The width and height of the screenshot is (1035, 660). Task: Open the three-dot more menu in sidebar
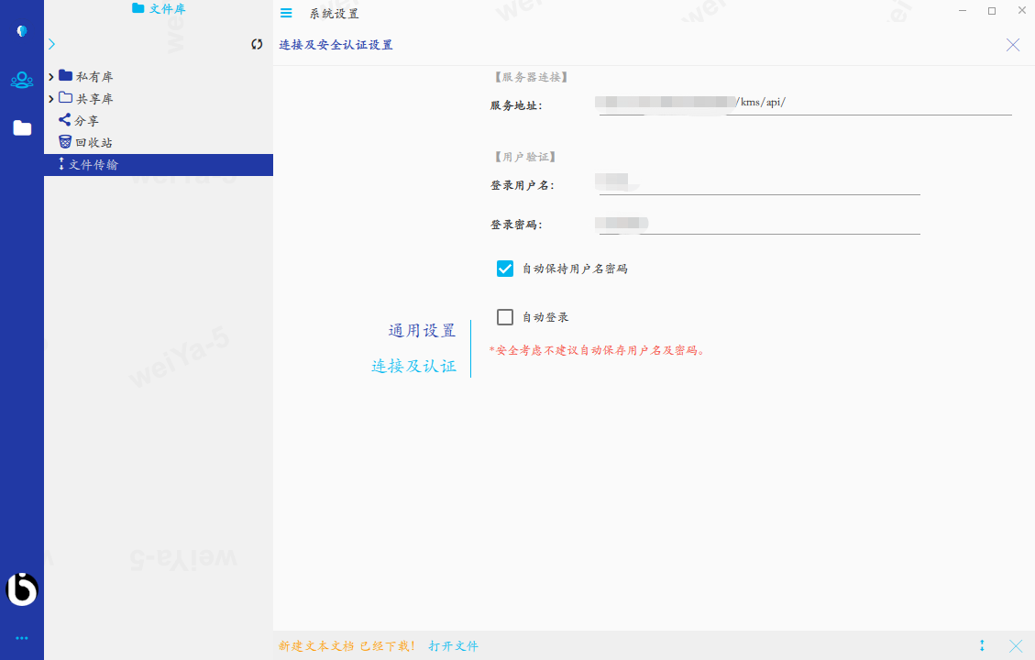pyautogui.click(x=22, y=638)
